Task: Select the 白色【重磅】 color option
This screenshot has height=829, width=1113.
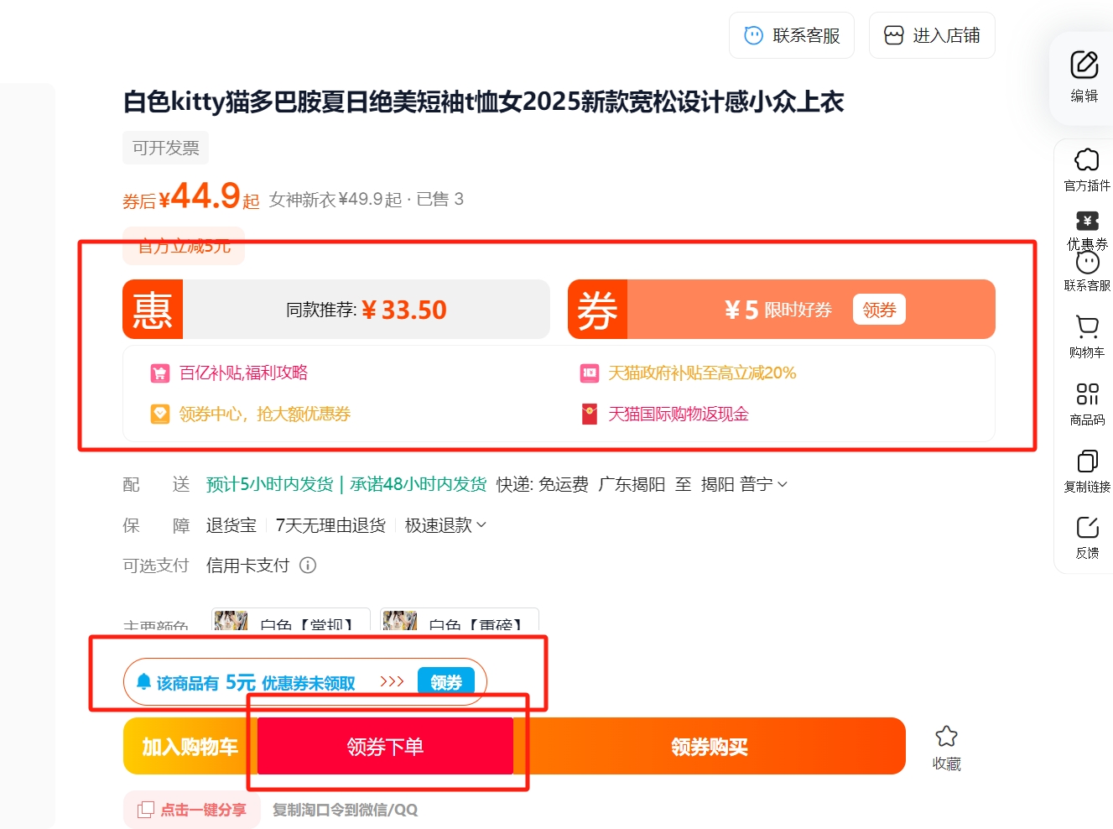Action: point(460,621)
